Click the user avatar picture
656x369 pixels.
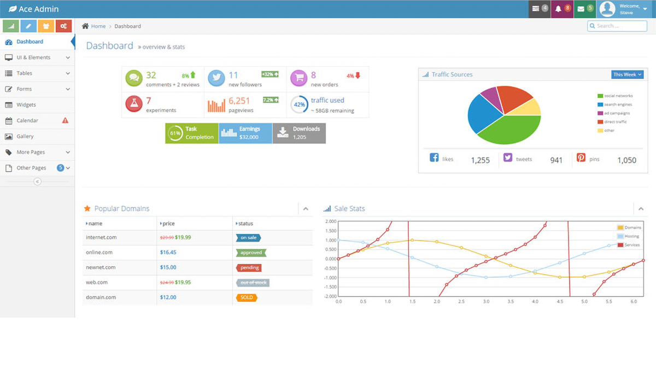click(607, 9)
